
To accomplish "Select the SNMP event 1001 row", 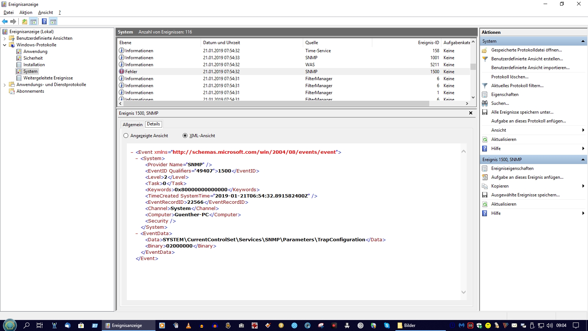I will (x=294, y=58).
